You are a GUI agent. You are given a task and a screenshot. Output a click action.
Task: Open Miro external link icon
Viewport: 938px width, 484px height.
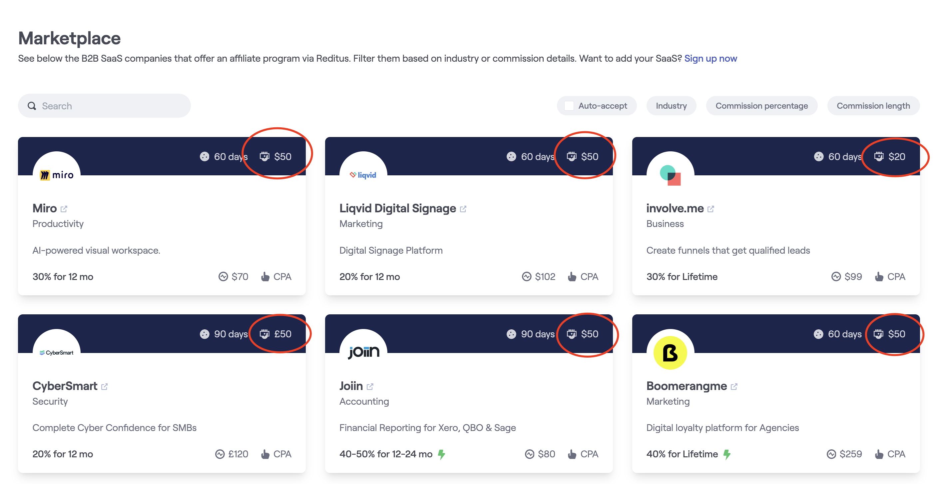pos(64,209)
